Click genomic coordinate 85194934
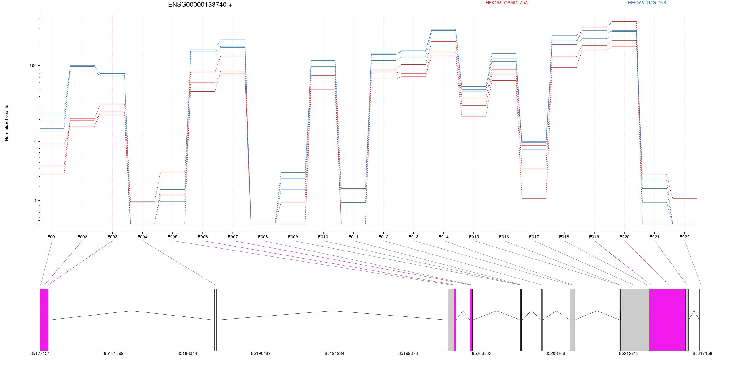Image resolution: width=736 pixels, height=368 pixels. click(335, 353)
